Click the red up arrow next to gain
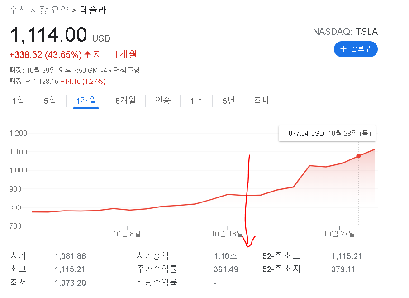The image size is (409, 298). tap(88, 55)
